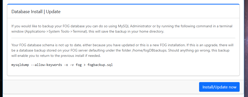Screen dimensions: 248x97
Task: Click the blank space below the mysqldump command
Action: click(123, 71)
